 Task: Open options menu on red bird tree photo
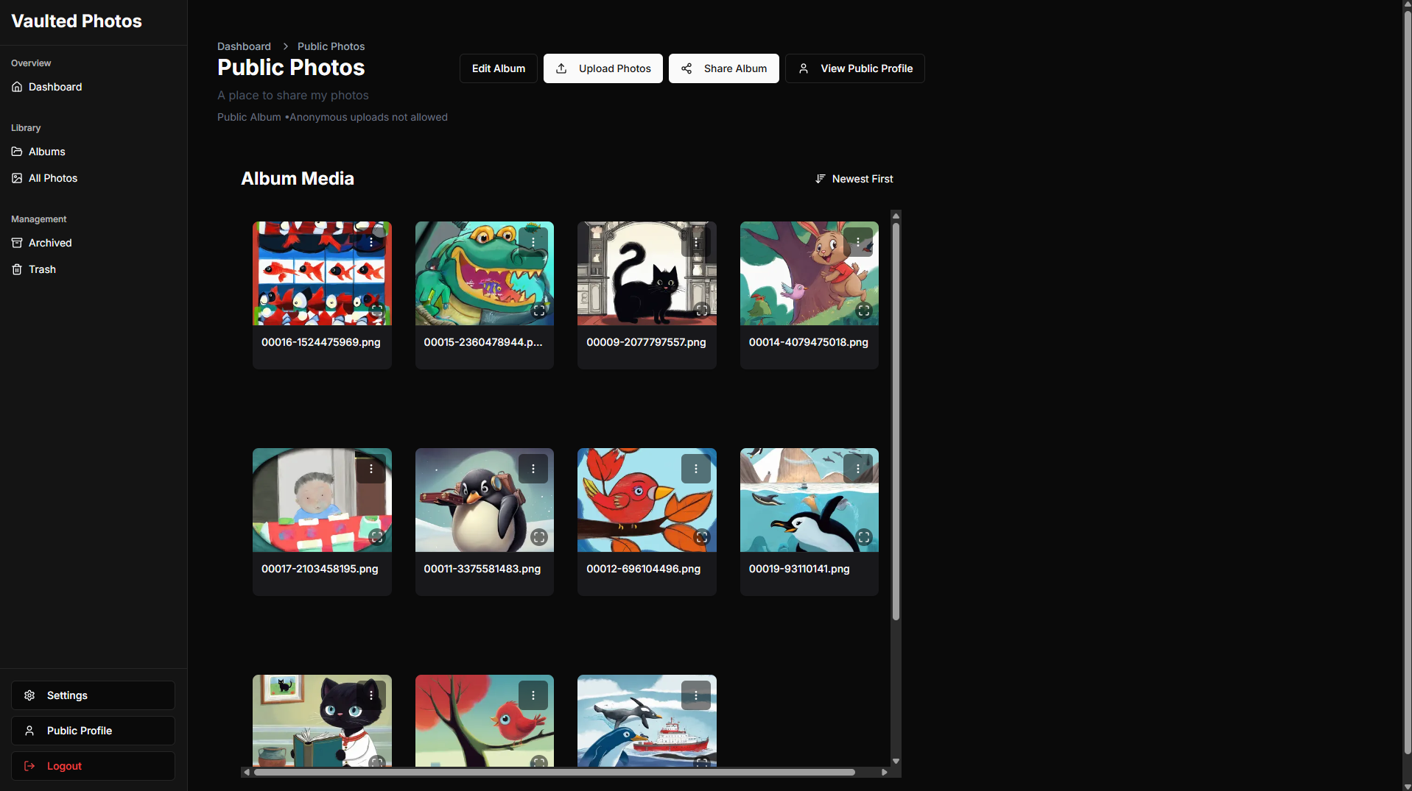point(533,695)
